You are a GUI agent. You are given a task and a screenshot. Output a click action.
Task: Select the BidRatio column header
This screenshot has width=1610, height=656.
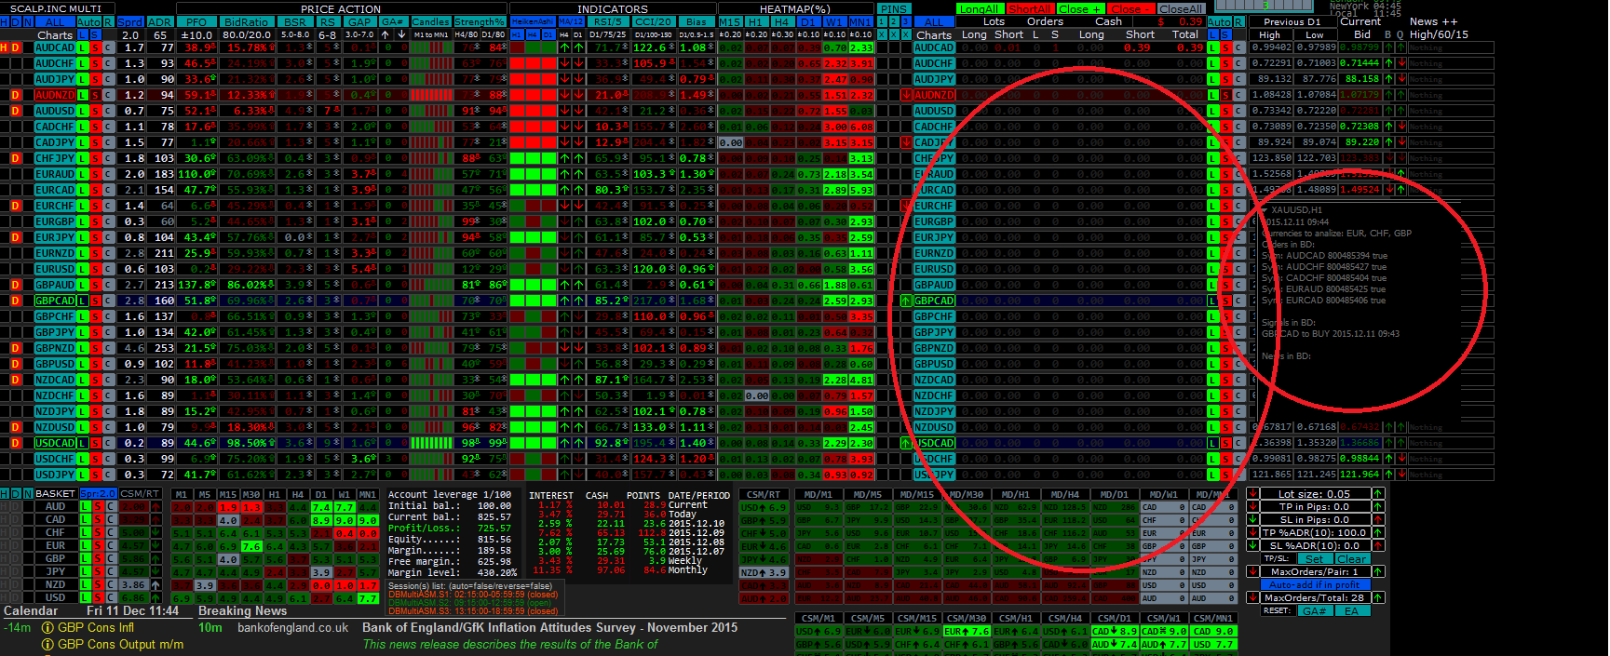(x=247, y=21)
